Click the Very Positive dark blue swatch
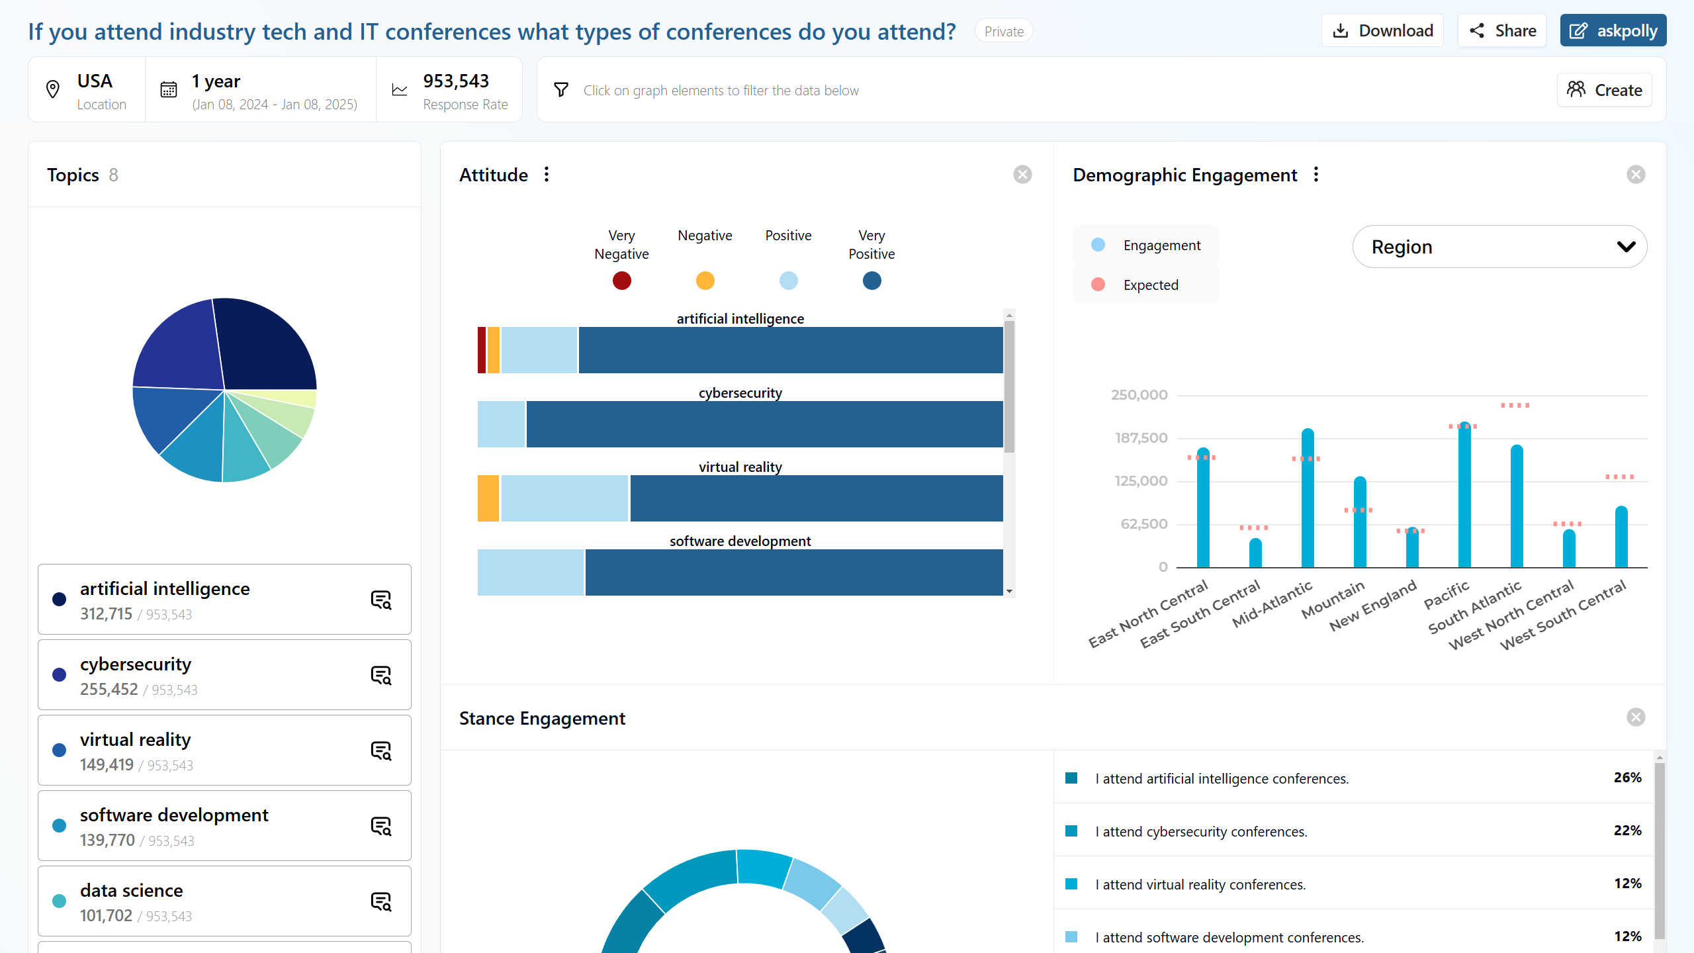 (x=871, y=281)
